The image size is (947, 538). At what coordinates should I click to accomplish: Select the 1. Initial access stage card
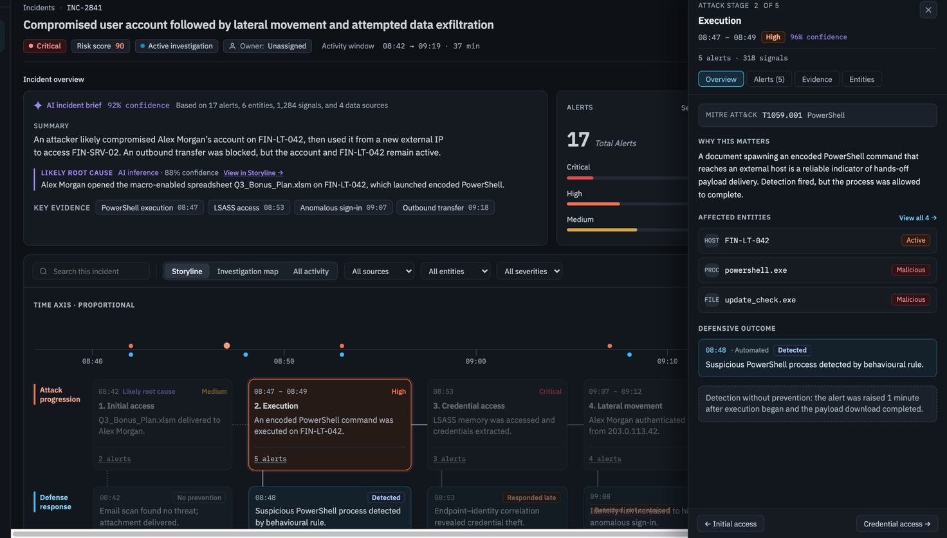click(x=163, y=425)
